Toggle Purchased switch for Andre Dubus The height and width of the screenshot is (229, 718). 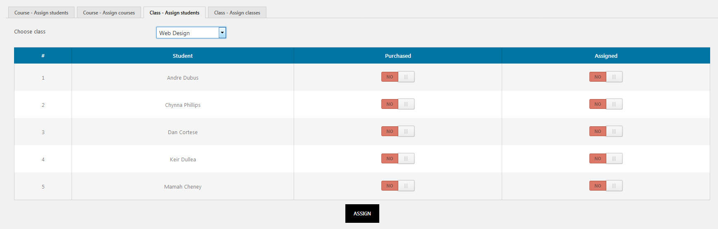[x=397, y=77]
